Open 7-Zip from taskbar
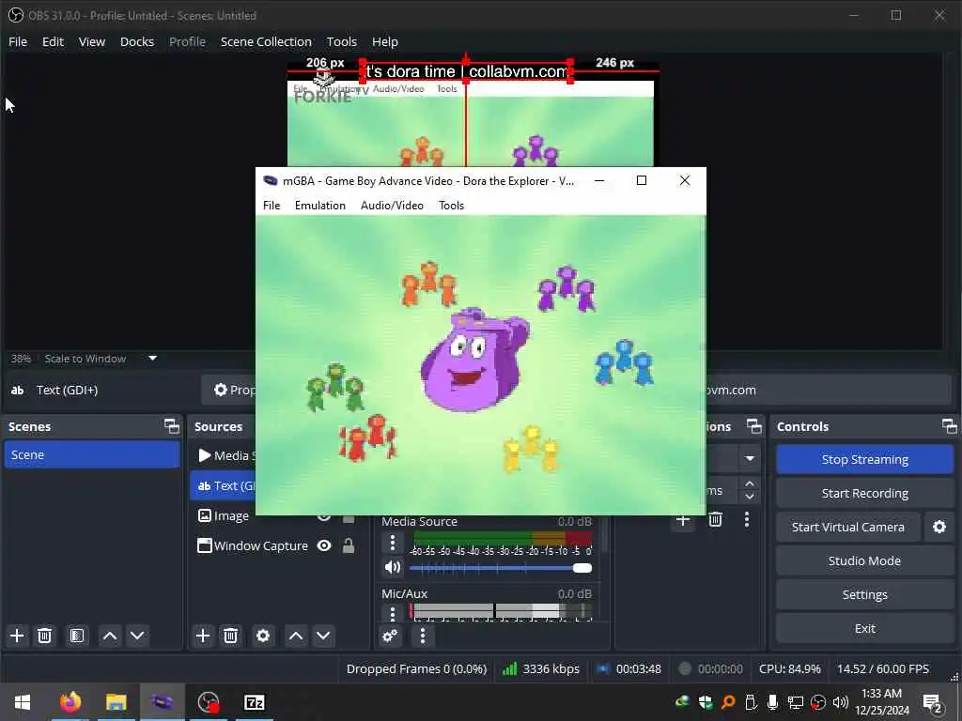 pos(254,702)
